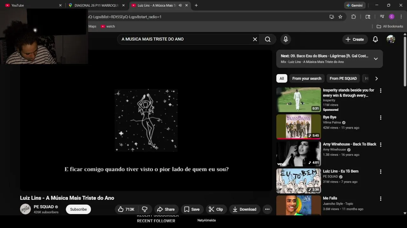Close the first YouTube tab
The width and height of the screenshot is (407, 228).
point(60,5)
